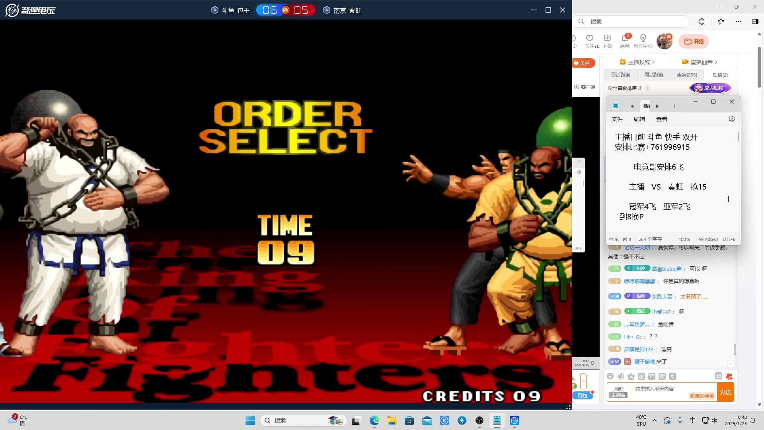
Task: Open Notepad 编辑 menu
Action: click(x=639, y=119)
